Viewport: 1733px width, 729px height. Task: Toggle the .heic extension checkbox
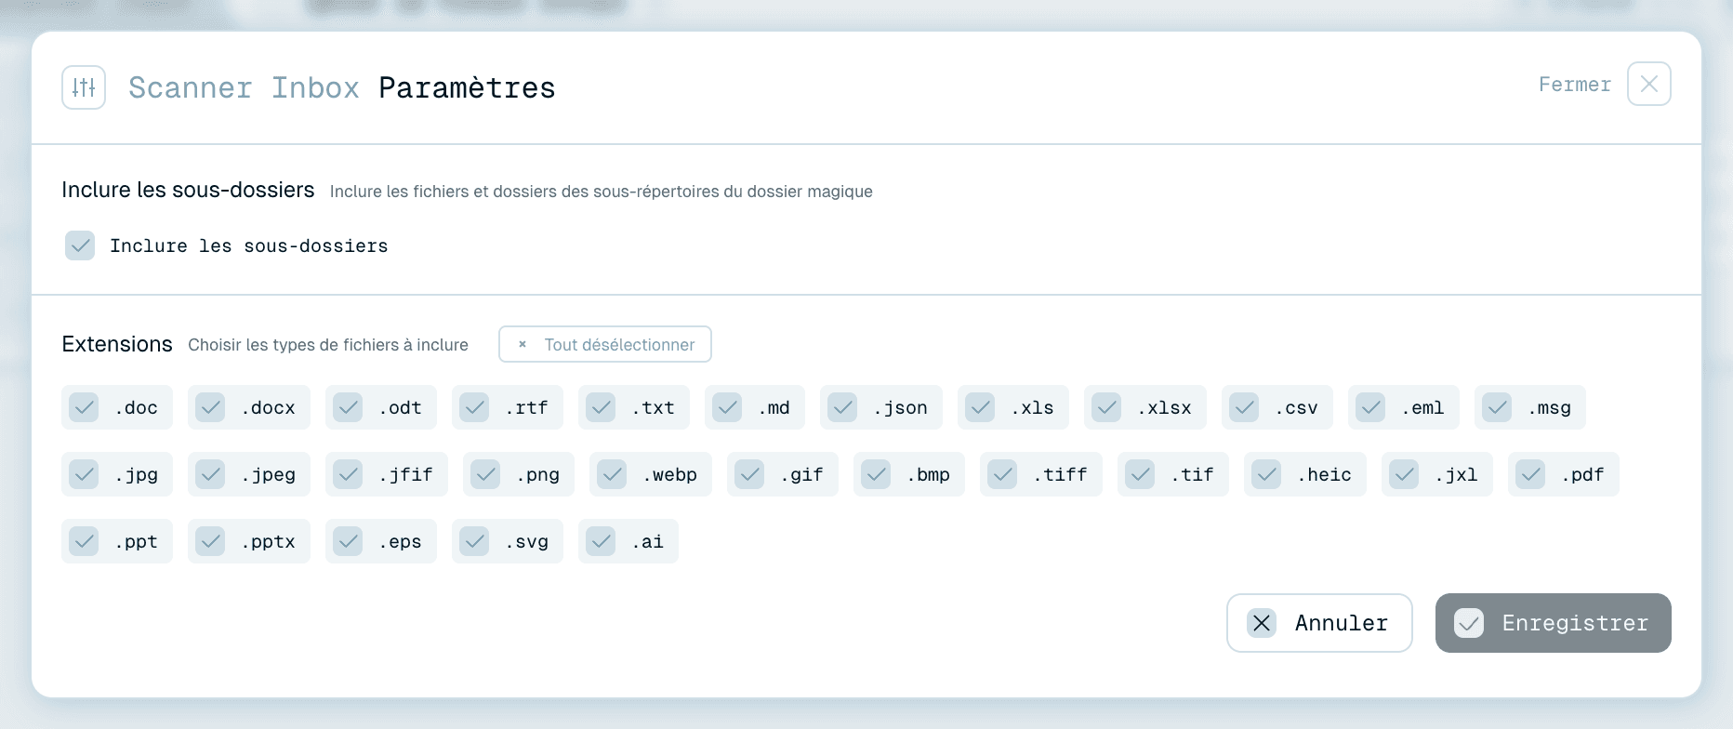coord(1266,474)
